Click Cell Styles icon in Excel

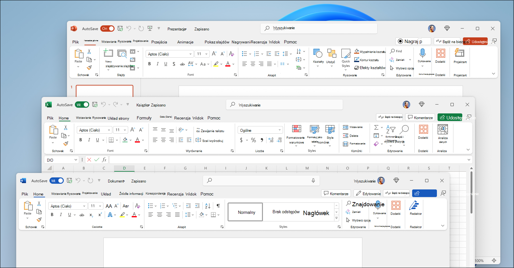pos(330,129)
